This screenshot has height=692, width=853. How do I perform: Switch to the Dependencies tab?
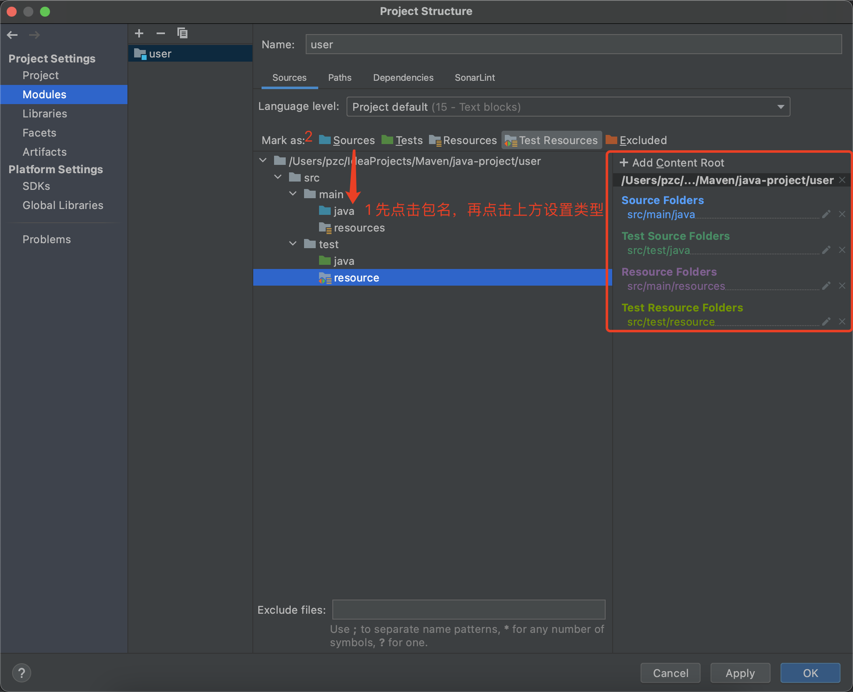(403, 78)
